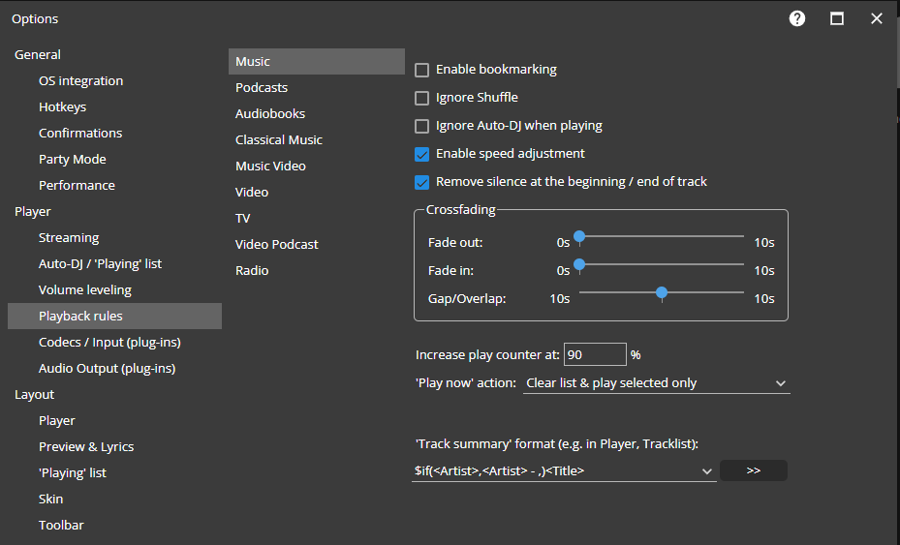Open Auto-DJ / 'Playing' list settings
The image size is (900, 545).
[x=100, y=264]
